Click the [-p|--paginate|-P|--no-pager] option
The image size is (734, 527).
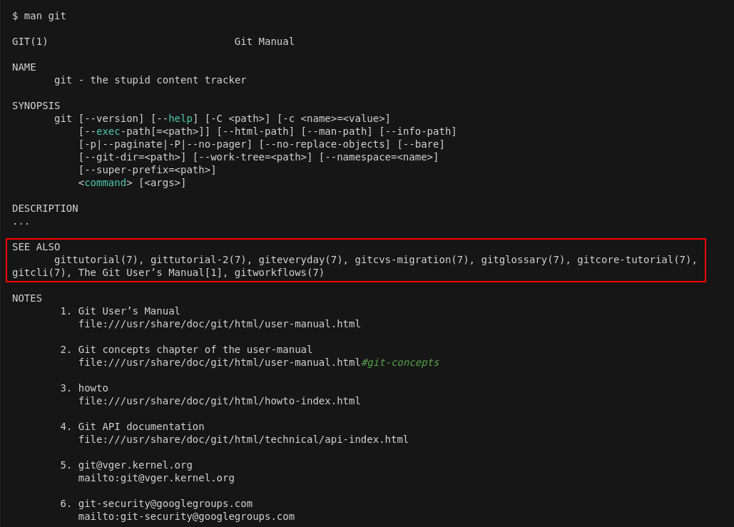point(165,144)
